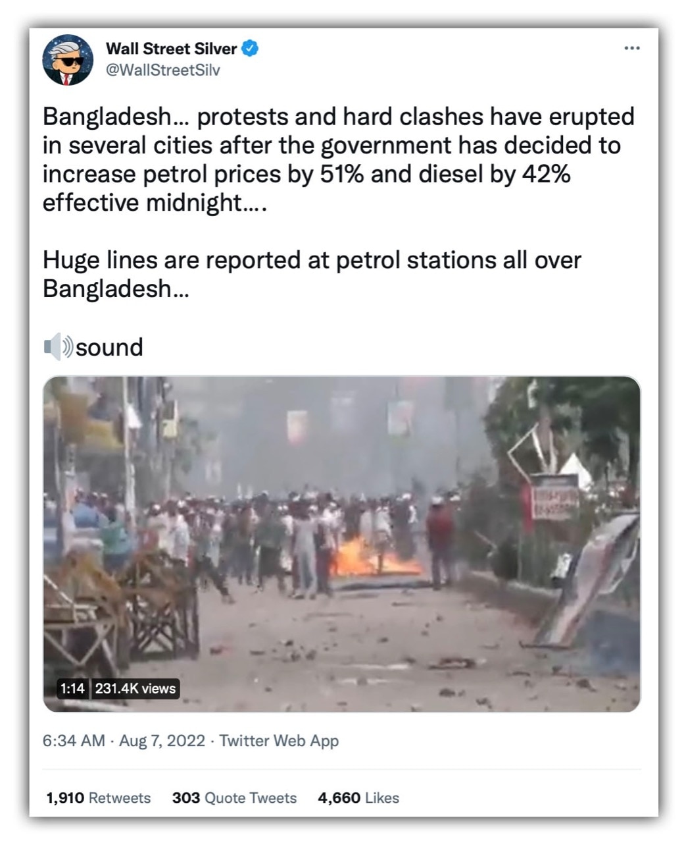
Task: Open the 6:34 AM Aug 7, 2022 timestamp
Action: click(124, 741)
